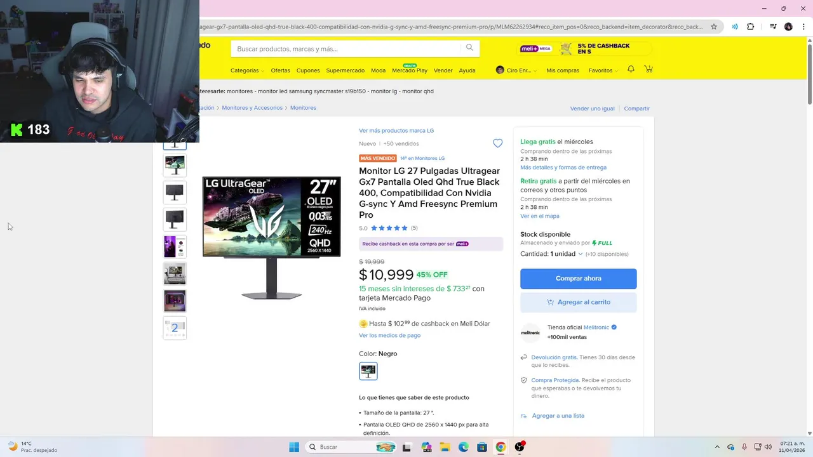Open the Chrome profile avatar
The width and height of the screenshot is (813, 457).
(x=788, y=27)
